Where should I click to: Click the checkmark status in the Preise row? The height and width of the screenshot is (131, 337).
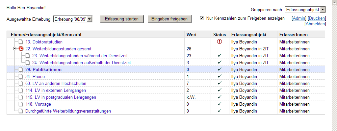[220, 76]
